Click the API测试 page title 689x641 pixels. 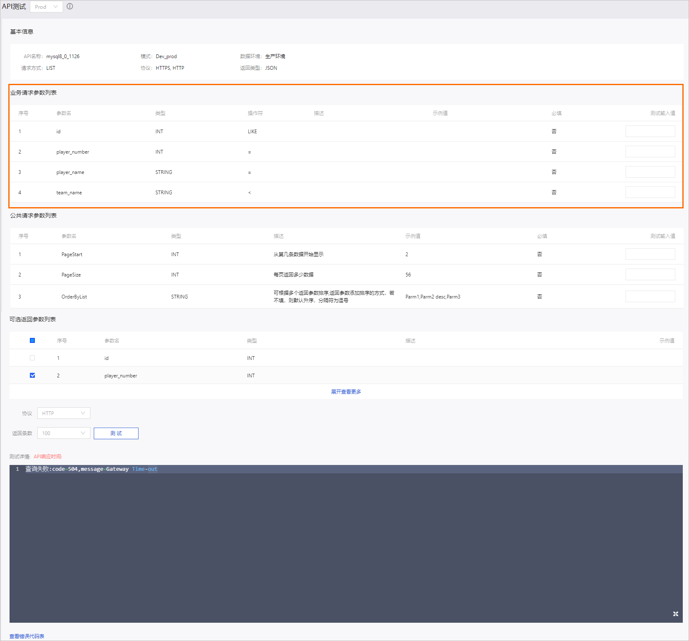coord(14,7)
